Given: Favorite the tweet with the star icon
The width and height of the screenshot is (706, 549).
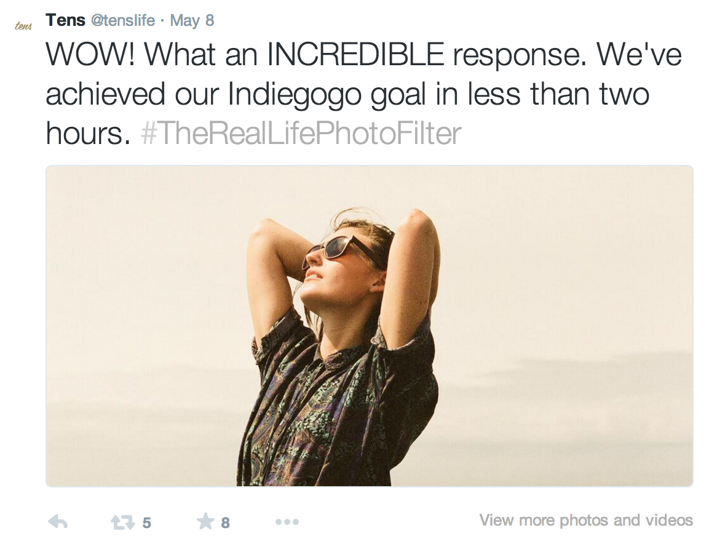Looking at the screenshot, I should click(205, 521).
